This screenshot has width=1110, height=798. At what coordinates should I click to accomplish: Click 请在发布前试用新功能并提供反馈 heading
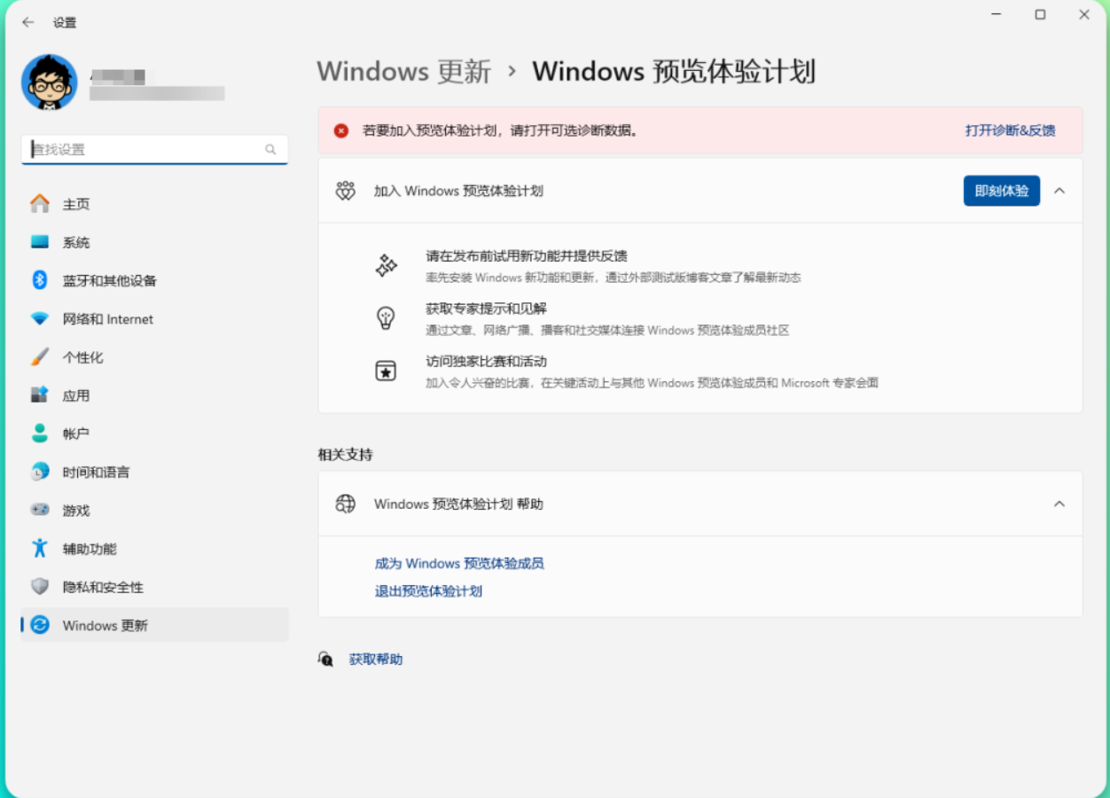coord(527,256)
